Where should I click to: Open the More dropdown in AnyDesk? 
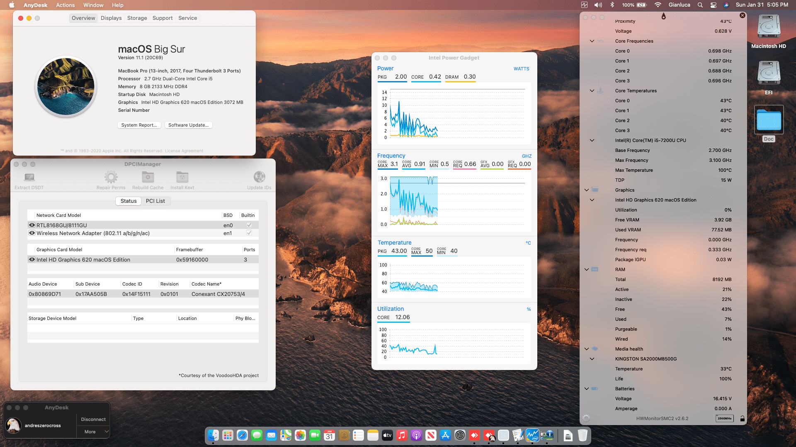93,432
